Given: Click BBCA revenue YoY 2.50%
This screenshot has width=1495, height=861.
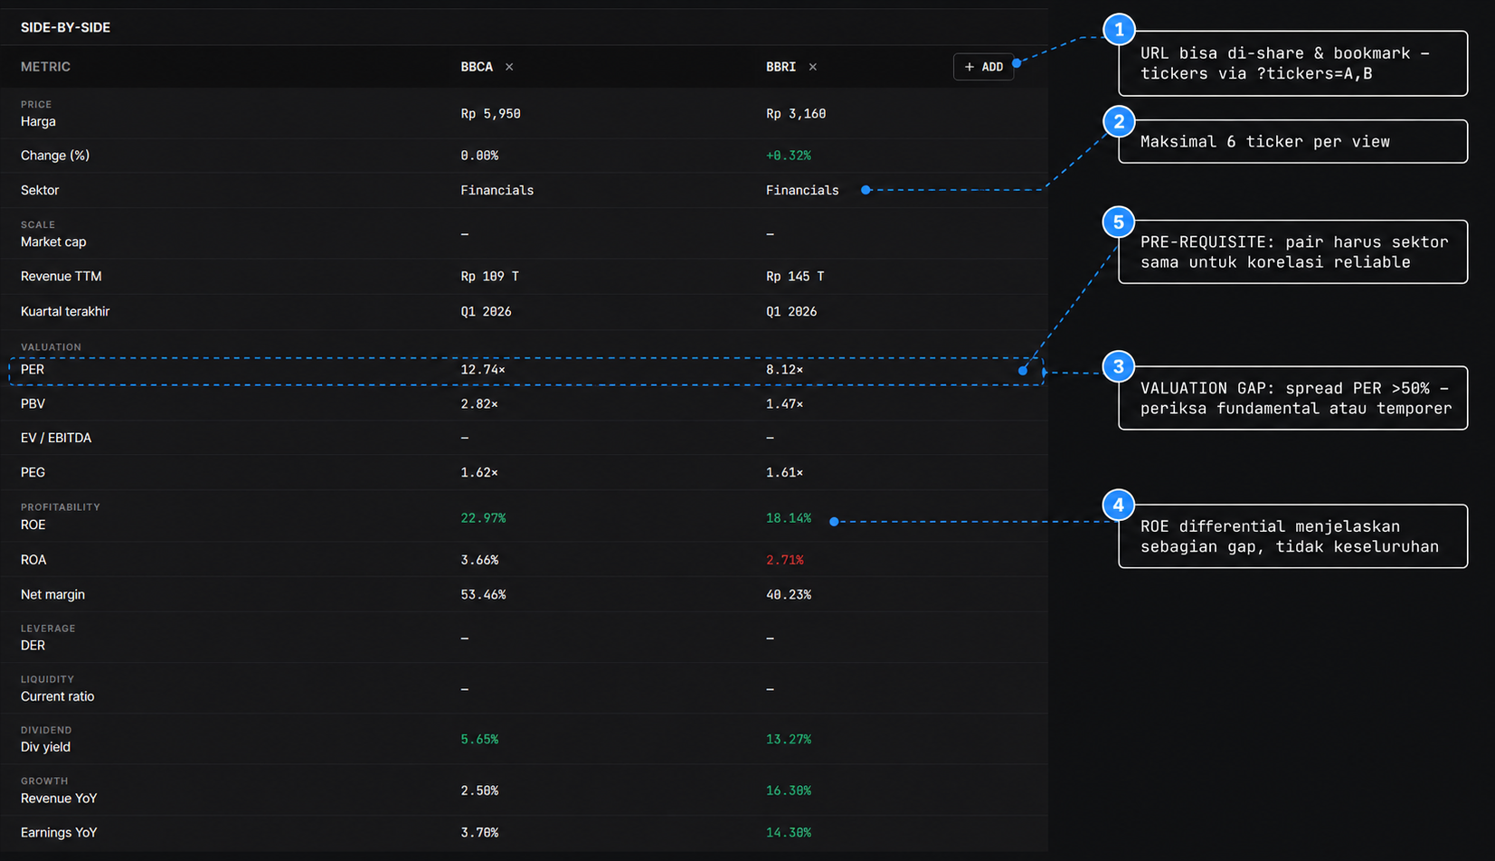Looking at the screenshot, I should tap(479, 790).
